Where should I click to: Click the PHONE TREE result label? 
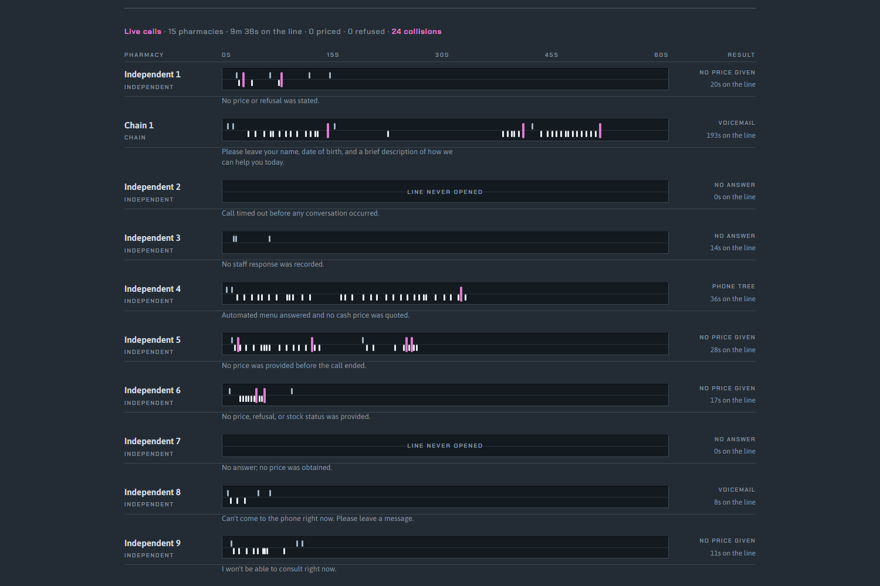coord(734,287)
